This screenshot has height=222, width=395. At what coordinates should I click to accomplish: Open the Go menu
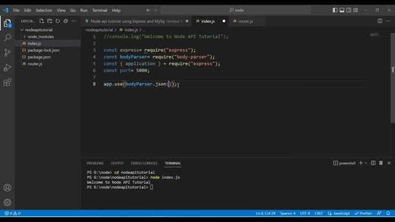click(73, 10)
